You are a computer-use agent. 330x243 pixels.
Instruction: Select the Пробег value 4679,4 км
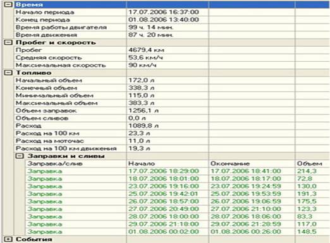(146, 50)
